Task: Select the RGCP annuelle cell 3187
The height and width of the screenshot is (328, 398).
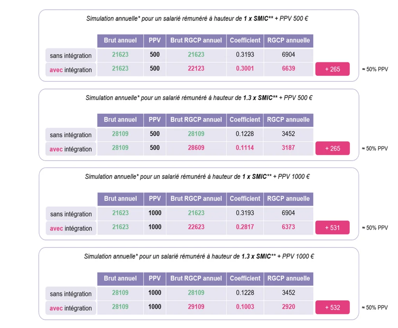Action: pos(288,148)
